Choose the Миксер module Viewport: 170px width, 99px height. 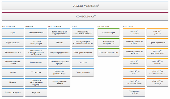pos(59,43)
